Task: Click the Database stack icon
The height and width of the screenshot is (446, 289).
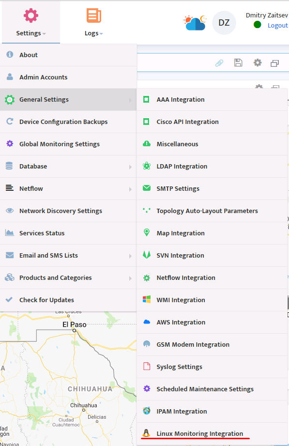Action: point(9,166)
